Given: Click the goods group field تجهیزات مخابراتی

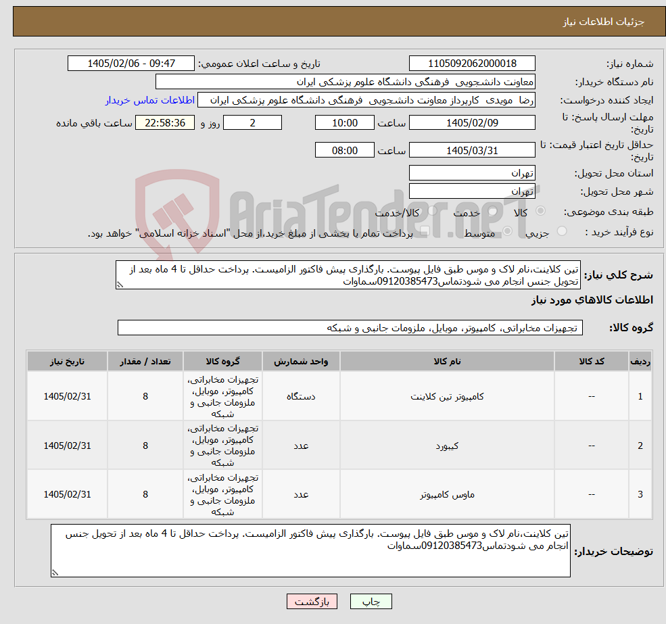Looking at the screenshot, I should coord(350,327).
